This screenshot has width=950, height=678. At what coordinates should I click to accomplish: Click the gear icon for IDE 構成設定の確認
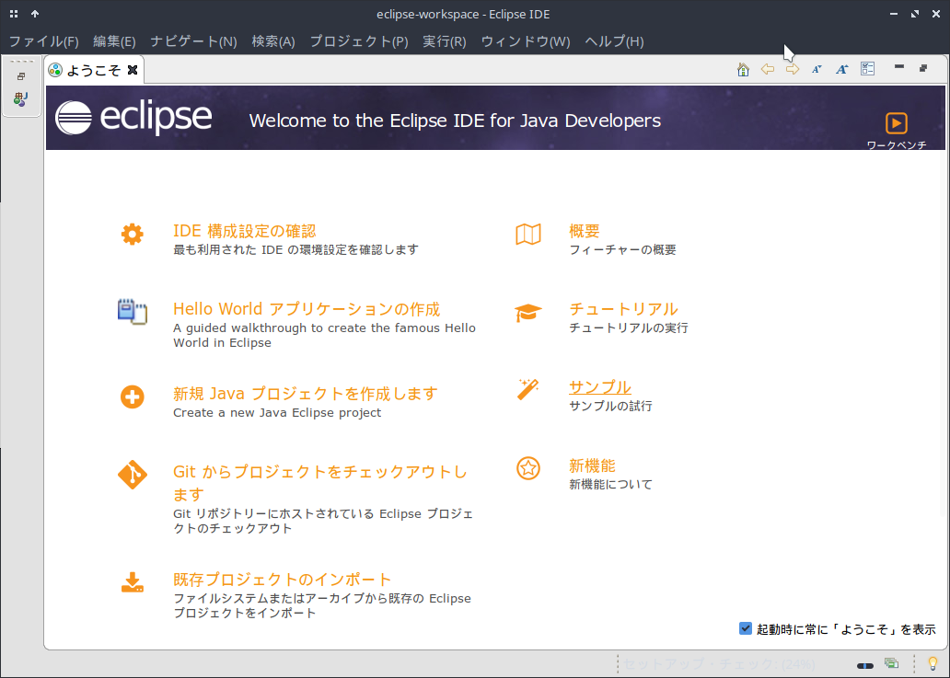[132, 234]
